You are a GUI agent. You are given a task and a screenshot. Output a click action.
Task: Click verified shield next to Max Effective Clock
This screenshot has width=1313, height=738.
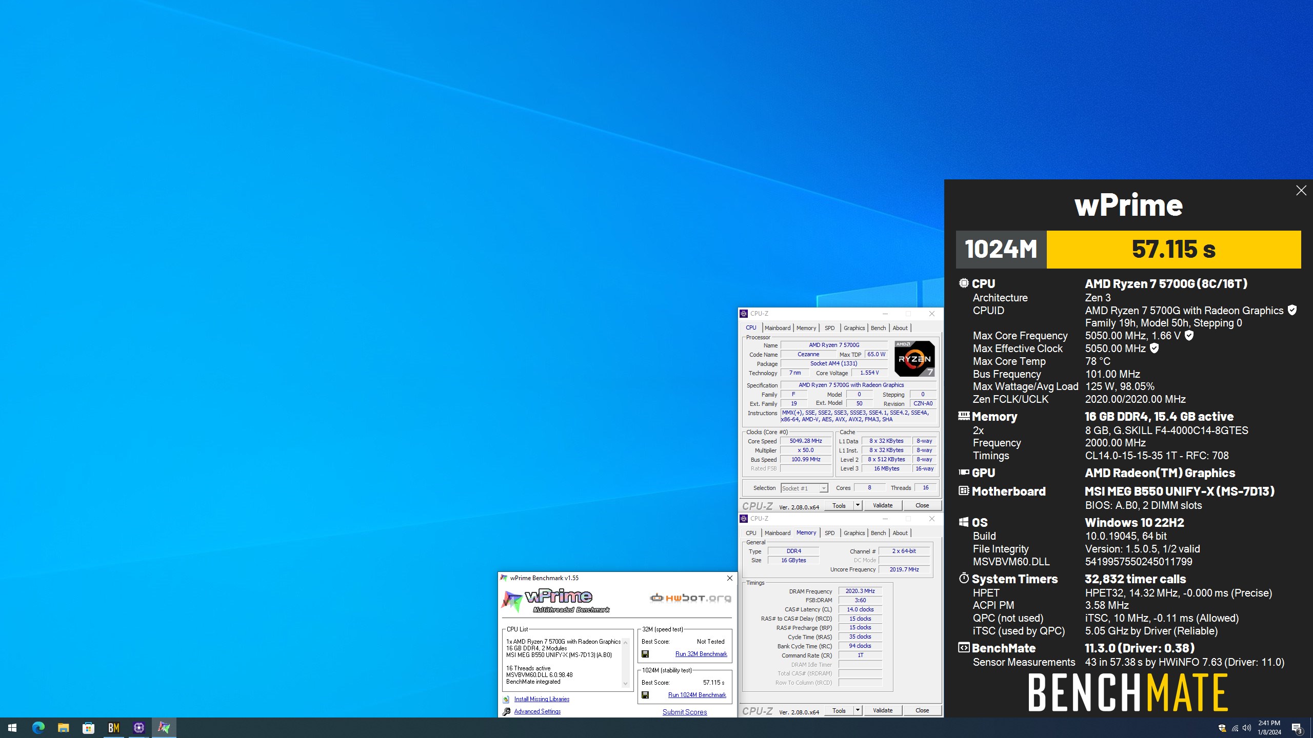tap(1155, 348)
